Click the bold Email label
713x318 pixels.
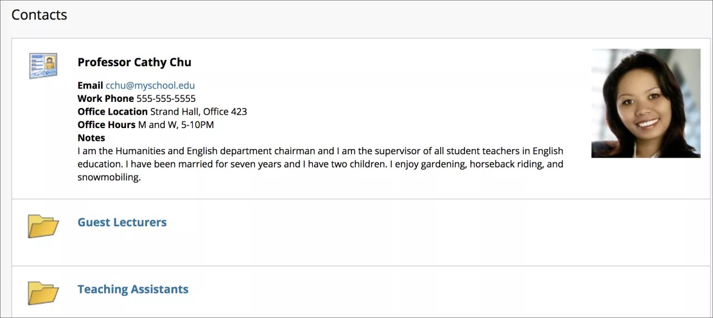pyautogui.click(x=90, y=86)
